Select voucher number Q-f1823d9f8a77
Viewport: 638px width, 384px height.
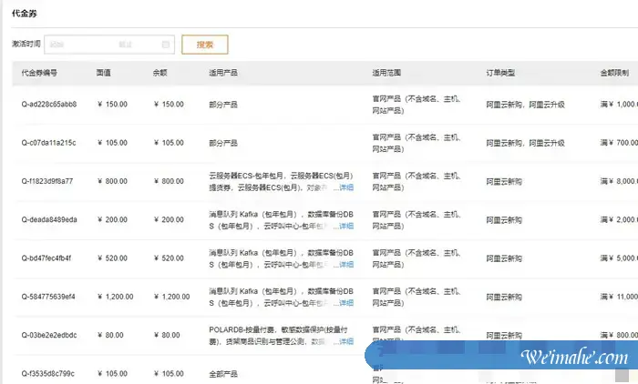pos(47,181)
